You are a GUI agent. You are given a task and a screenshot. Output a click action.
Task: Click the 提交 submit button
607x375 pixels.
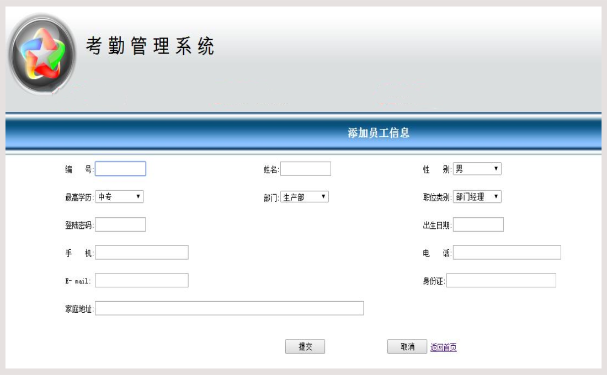305,347
